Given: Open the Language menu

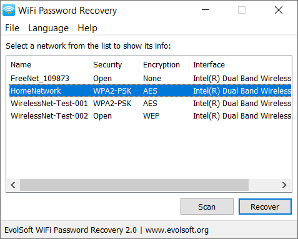Looking at the screenshot, I should coord(48,28).
